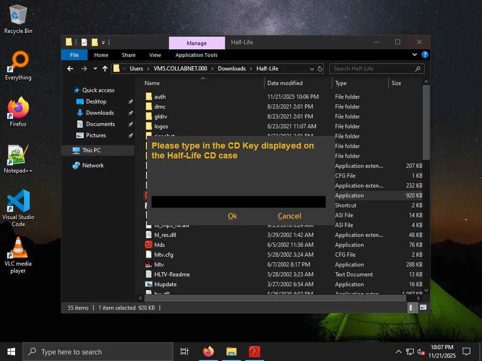482x361 pixels.
Task: Confirm the CD key with Ok
Action: [x=233, y=216]
